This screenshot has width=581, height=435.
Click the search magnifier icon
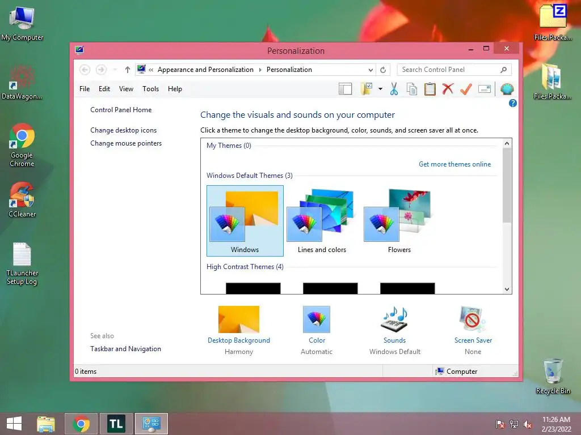504,70
